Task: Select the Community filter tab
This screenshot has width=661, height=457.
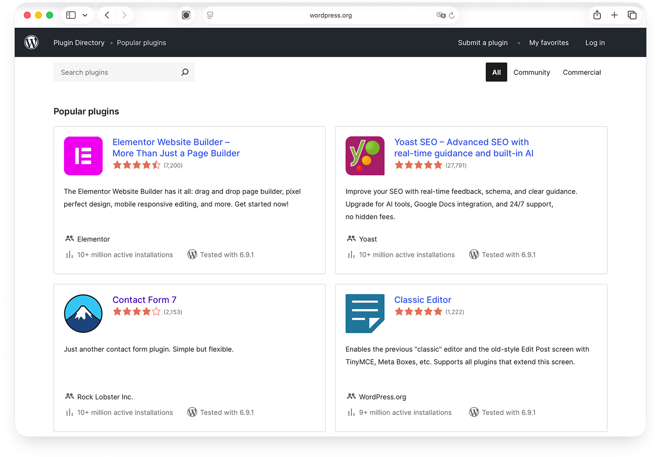Action: pos(532,72)
